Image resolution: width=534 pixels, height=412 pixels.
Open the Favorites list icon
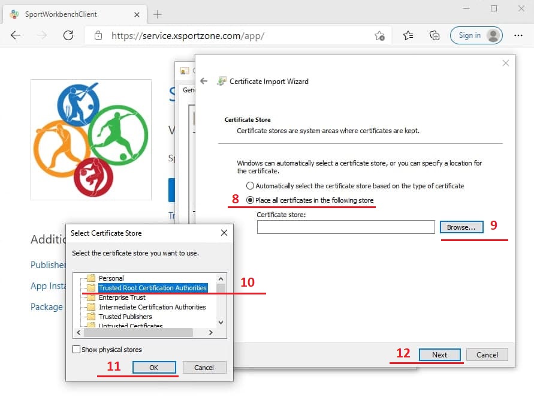pos(408,35)
